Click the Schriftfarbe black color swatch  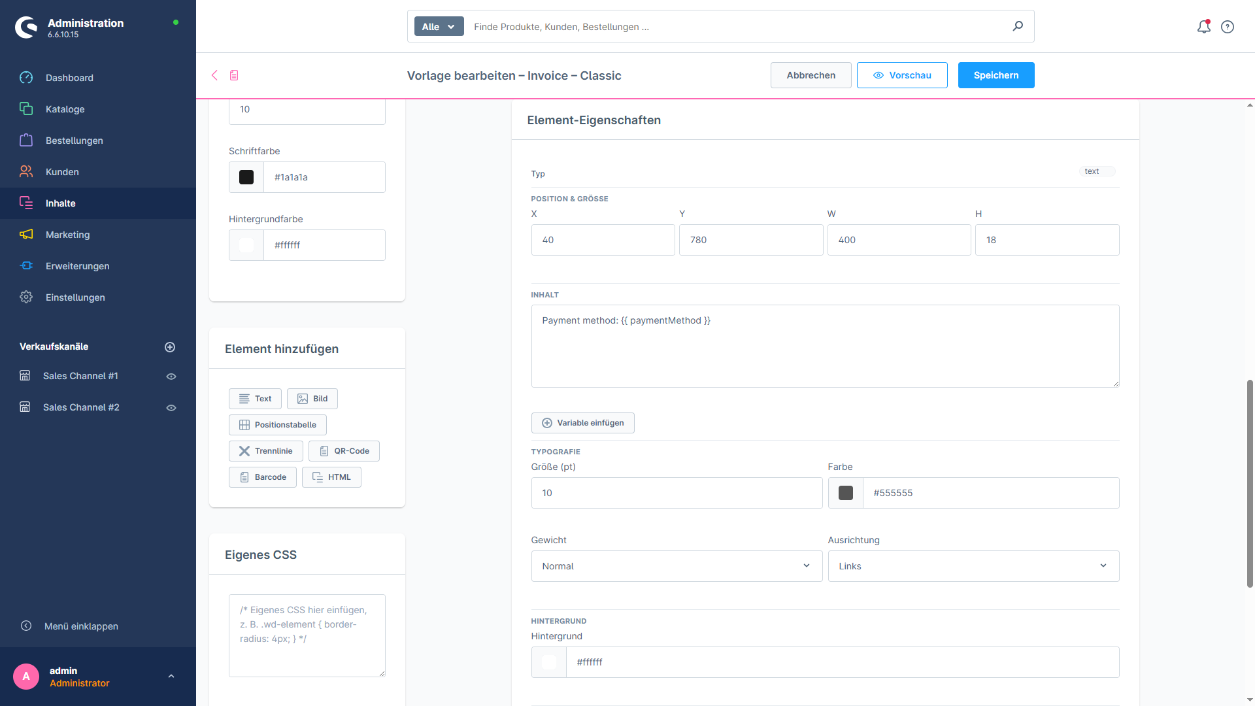tap(246, 177)
